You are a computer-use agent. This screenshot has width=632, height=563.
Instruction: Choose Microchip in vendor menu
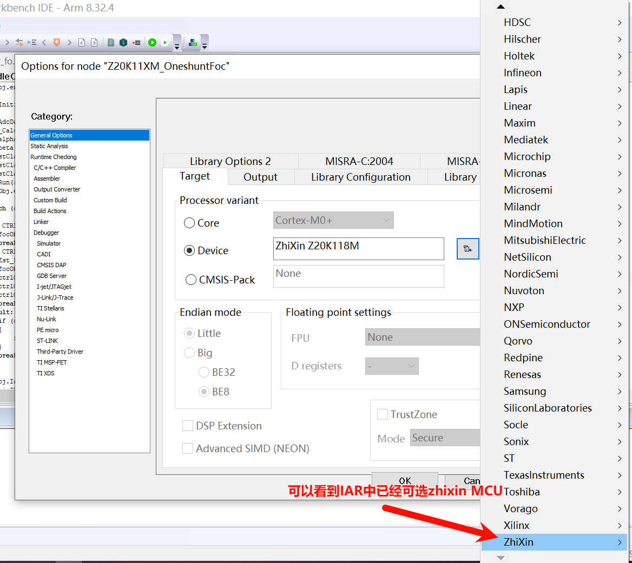click(554, 156)
